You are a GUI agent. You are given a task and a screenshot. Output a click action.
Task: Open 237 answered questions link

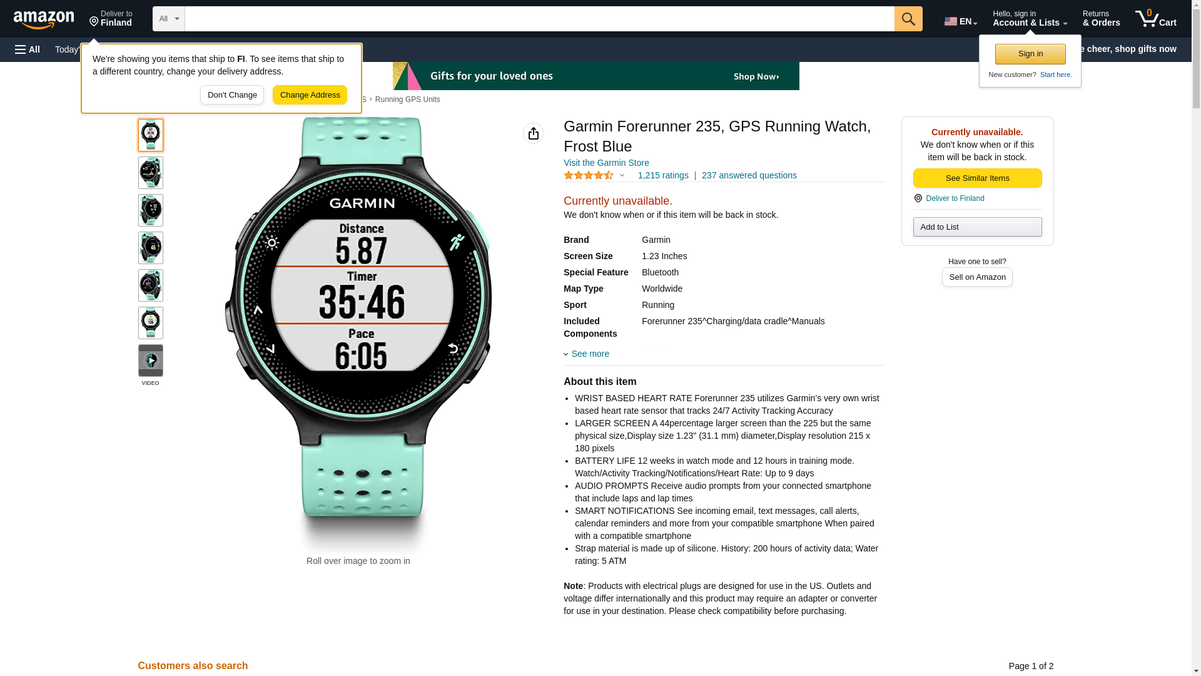pyautogui.click(x=749, y=176)
